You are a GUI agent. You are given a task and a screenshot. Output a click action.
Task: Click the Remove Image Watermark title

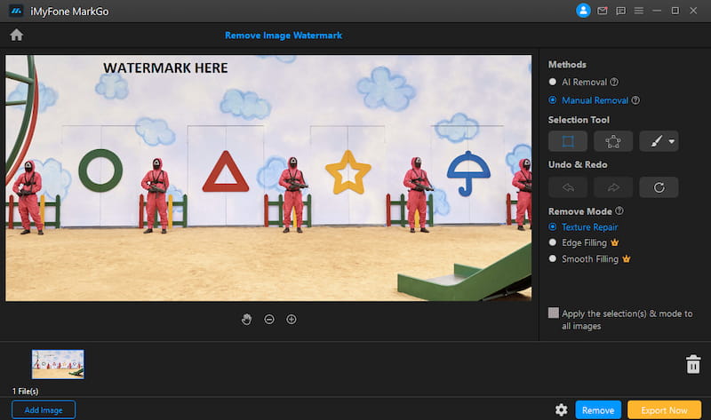(x=284, y=36)
